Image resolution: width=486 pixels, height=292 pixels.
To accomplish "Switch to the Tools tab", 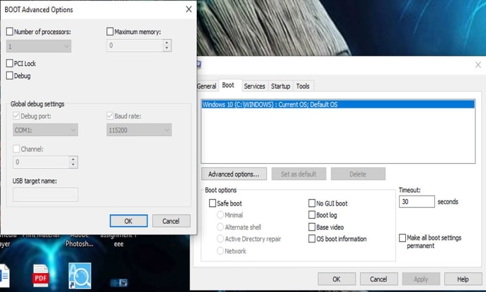I will tap(303, 86).
